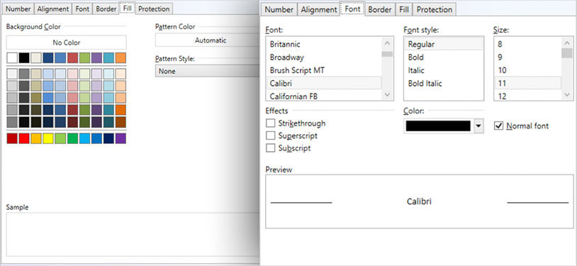Pick the orange swatch in top theme row
This screenshot has height=266, width=577.
[121, 58]
